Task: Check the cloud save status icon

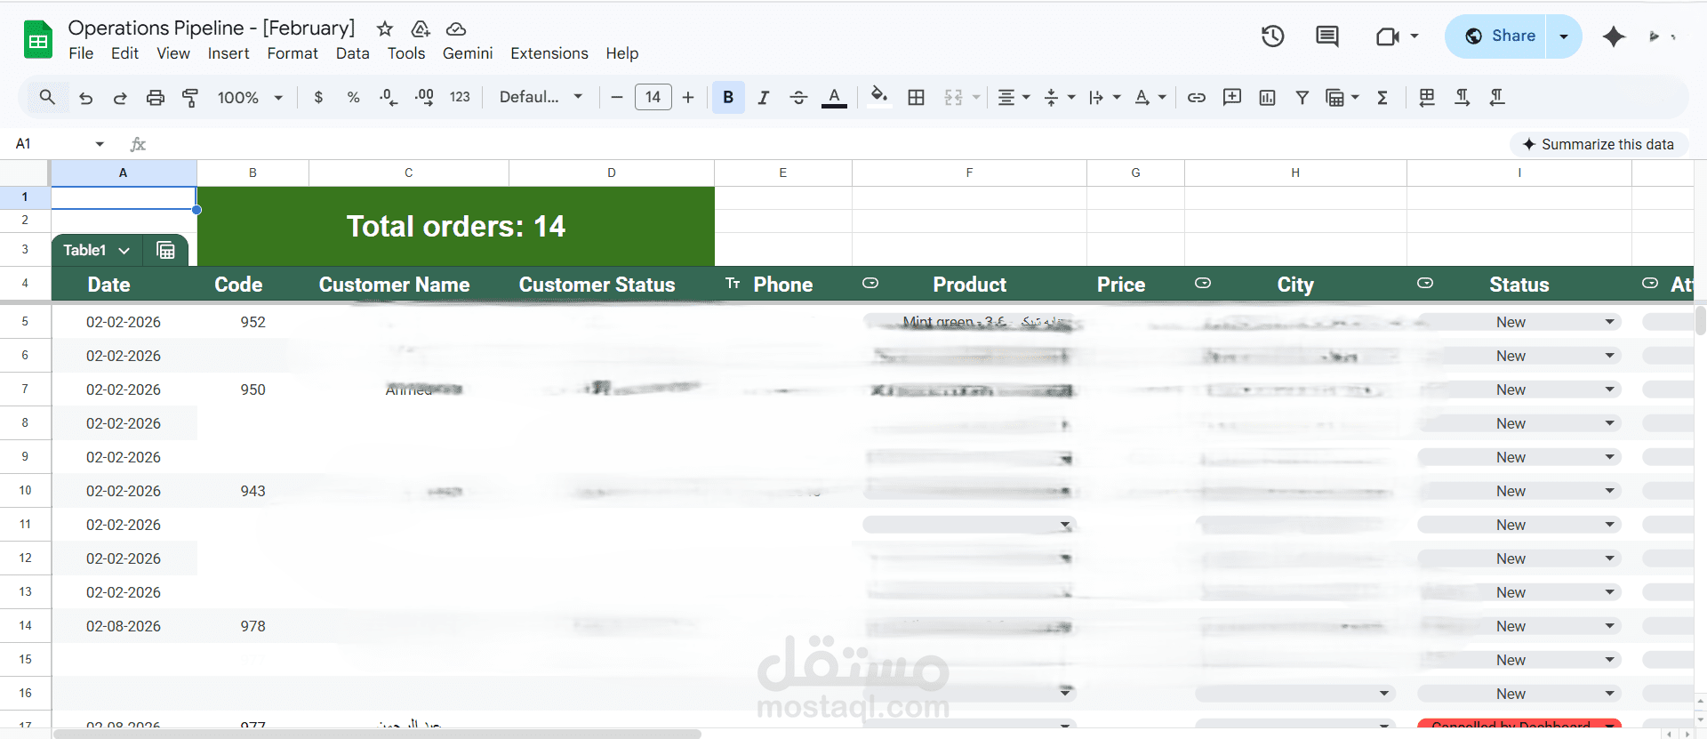Action: [x=456, y=28]
